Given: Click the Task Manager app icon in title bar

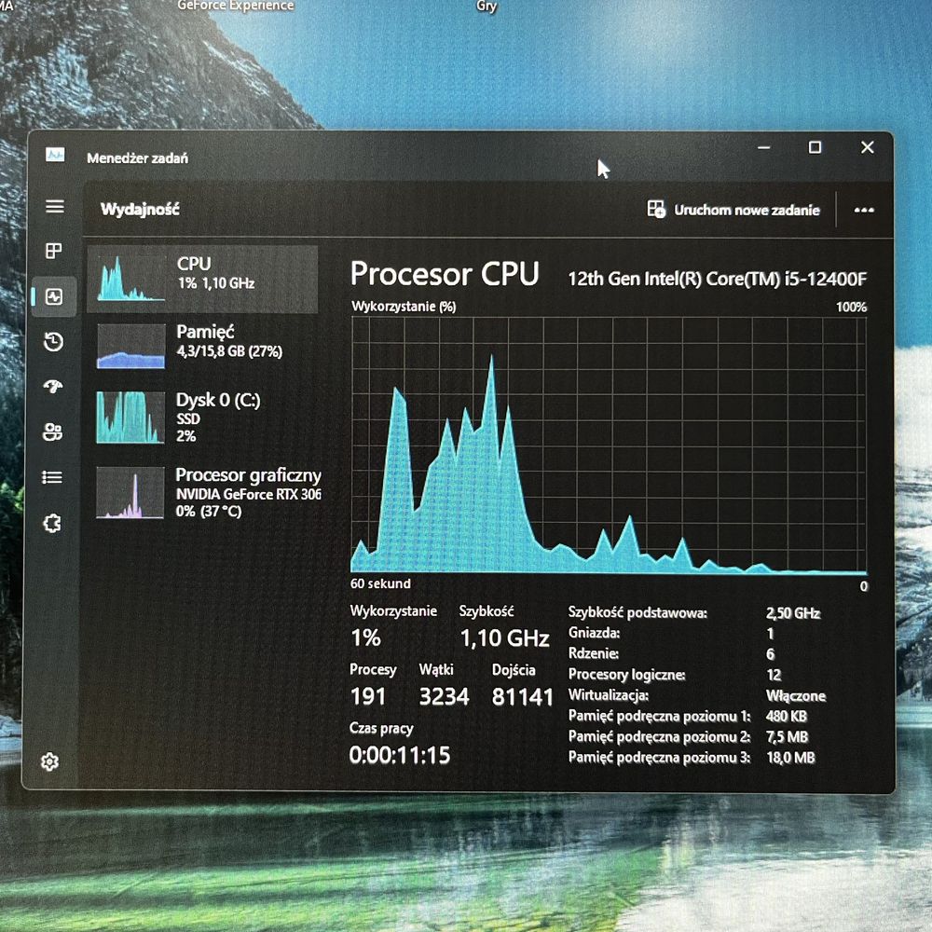Looking at the screenshot, I should (x=55, y=155).
